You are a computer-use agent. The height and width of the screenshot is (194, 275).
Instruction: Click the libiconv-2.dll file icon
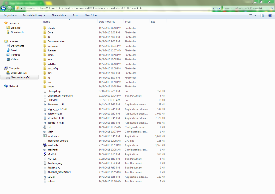pyautogui.click(x=45, y=114)
